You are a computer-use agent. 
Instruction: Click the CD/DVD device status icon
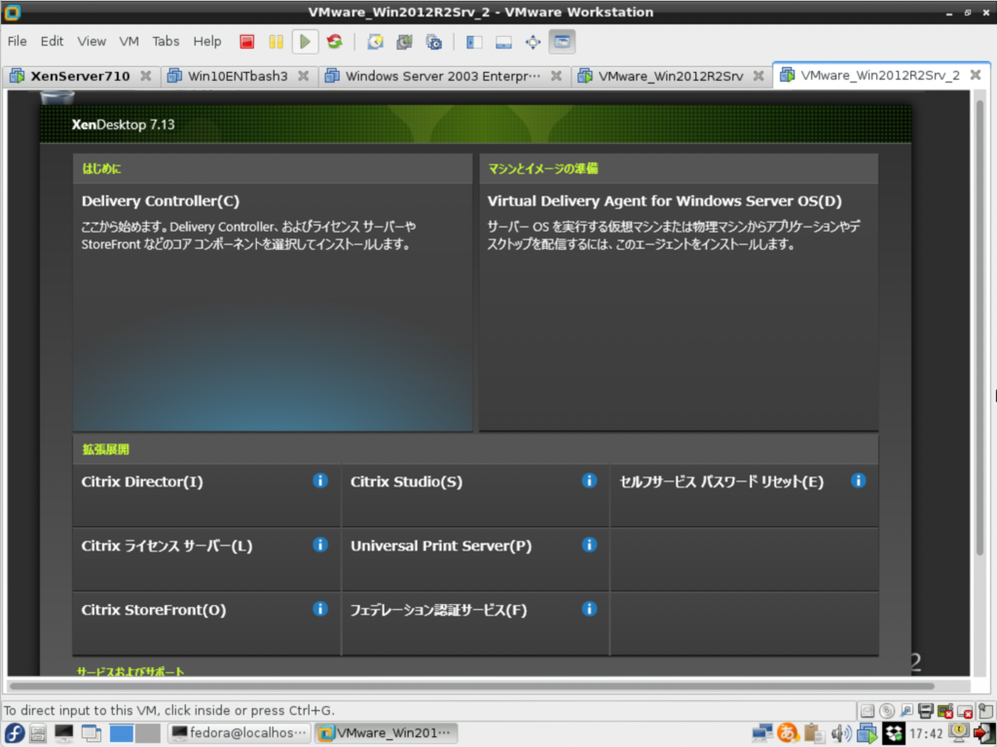pos(886,711)
